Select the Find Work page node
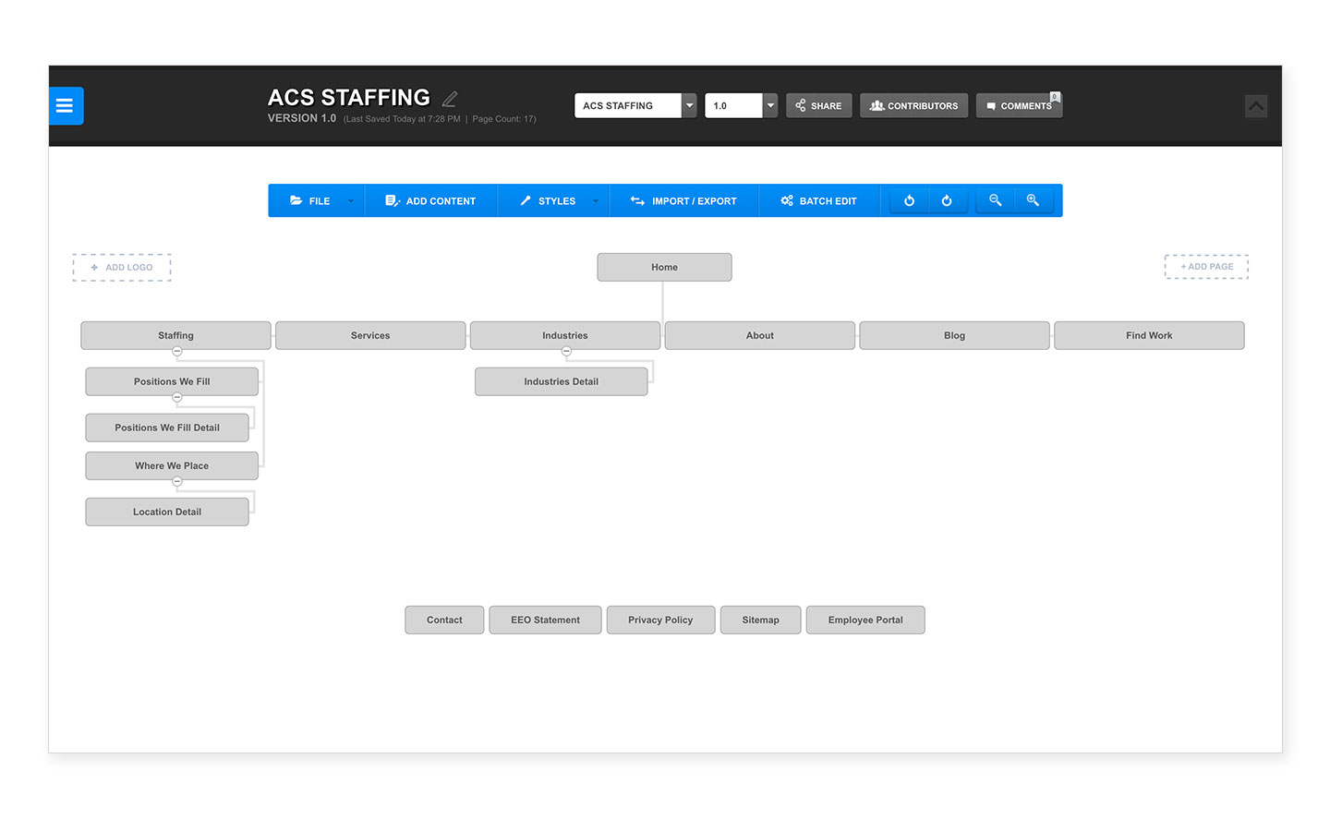Image resolution: width=1330 pixels, height=819 pixels. click(1150, 336)
